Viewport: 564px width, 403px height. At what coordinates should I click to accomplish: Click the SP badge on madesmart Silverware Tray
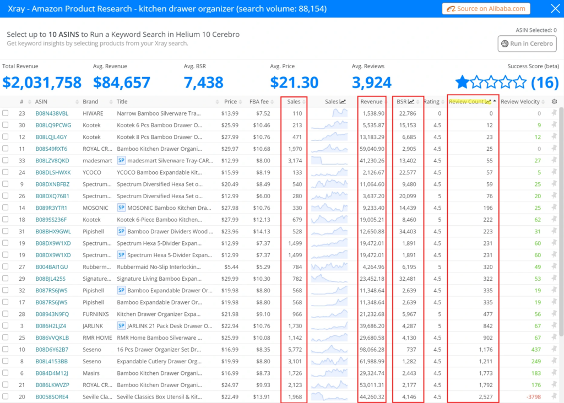pyautogui.click(x=121, y=160)
